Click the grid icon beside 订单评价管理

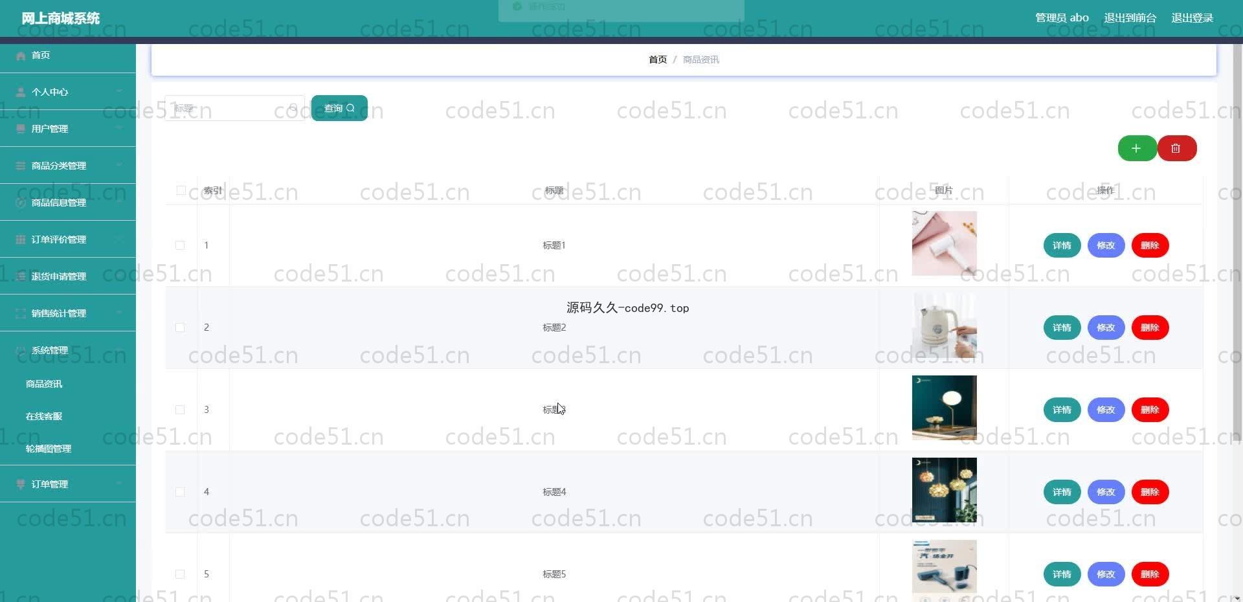tap(21, 240)
